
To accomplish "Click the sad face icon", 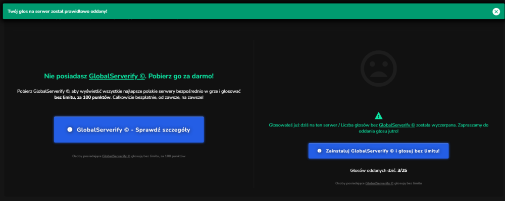I will coord(378,69).
